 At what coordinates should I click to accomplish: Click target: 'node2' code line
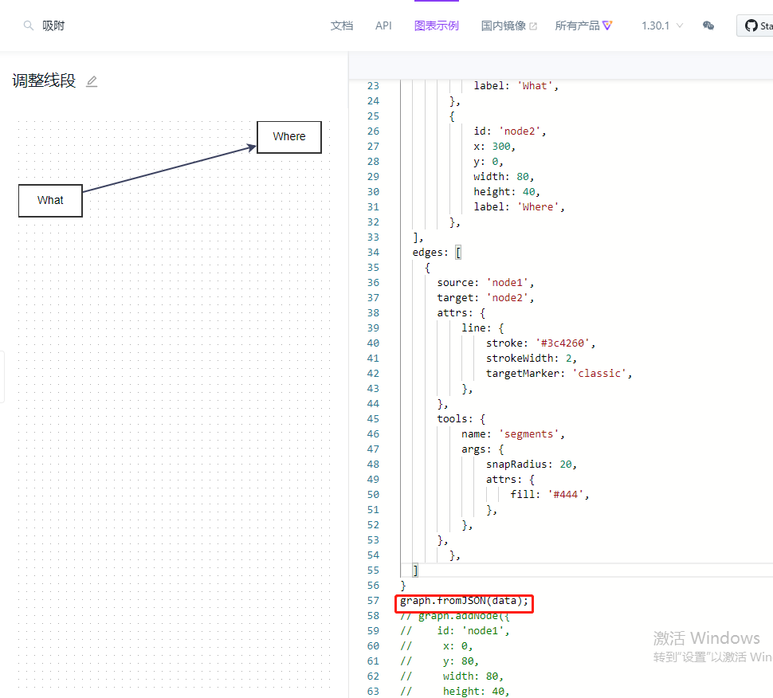(485, 298)
